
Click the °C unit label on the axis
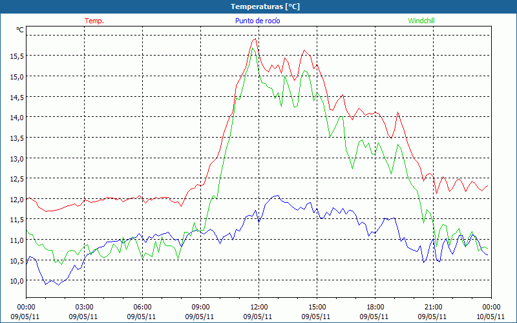20,30
